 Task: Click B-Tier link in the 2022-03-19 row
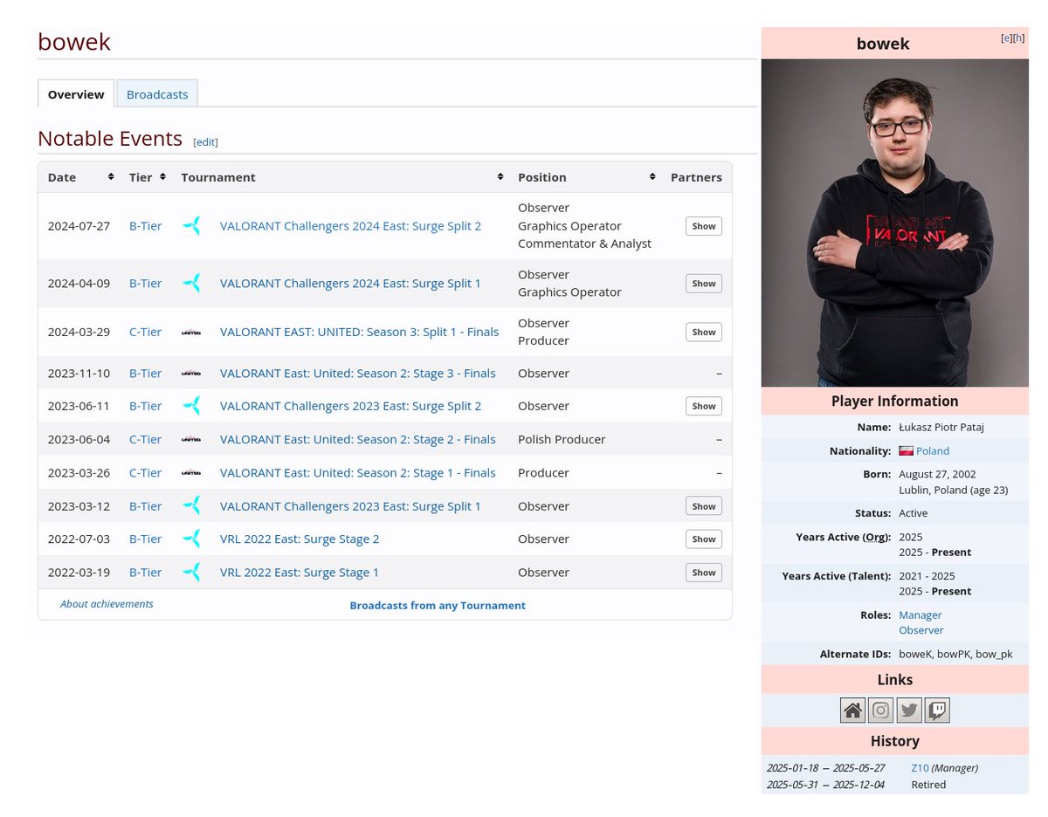click(145, 572)
